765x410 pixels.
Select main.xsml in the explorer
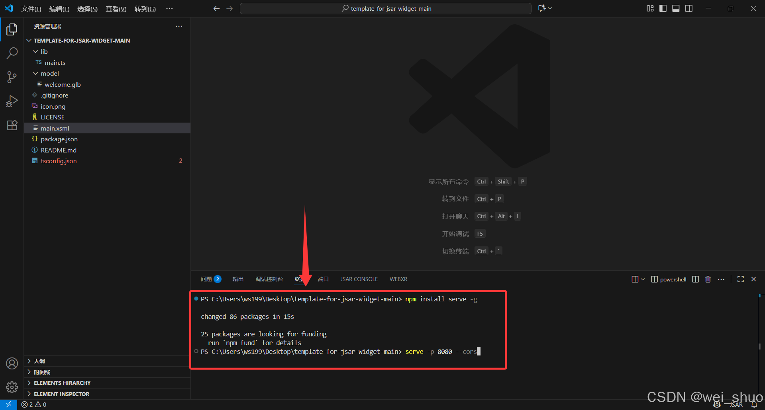click(x=107, y=128)
